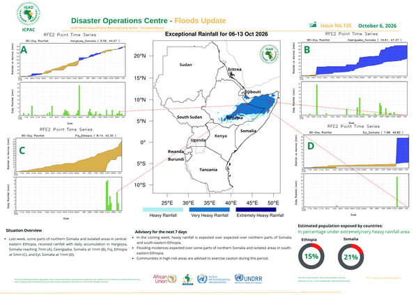Click the orange contact link in footer
Image resolution: width=418 pixels, height=295 pixels.
383,278
